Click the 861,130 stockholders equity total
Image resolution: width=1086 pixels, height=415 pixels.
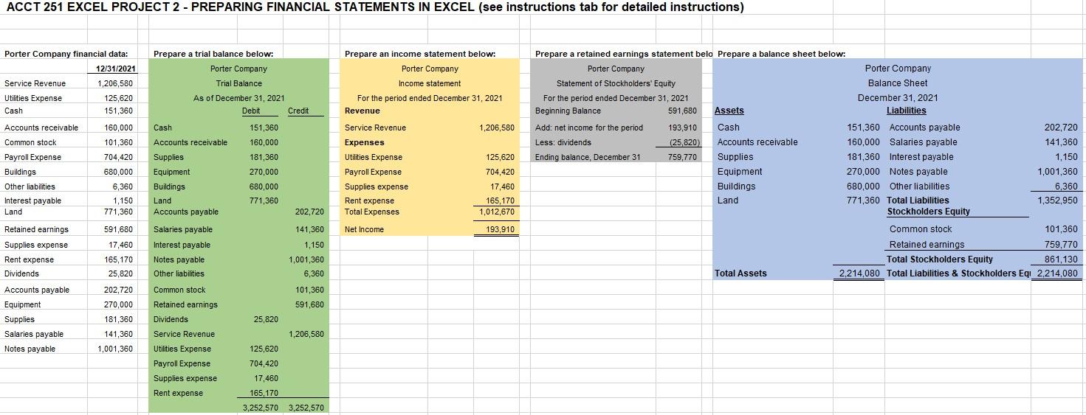[1061, 259]
